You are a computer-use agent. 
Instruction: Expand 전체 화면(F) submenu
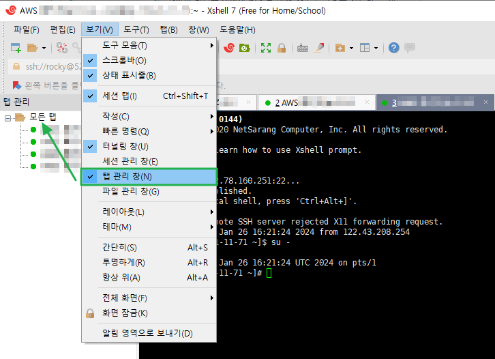point(149,298)
